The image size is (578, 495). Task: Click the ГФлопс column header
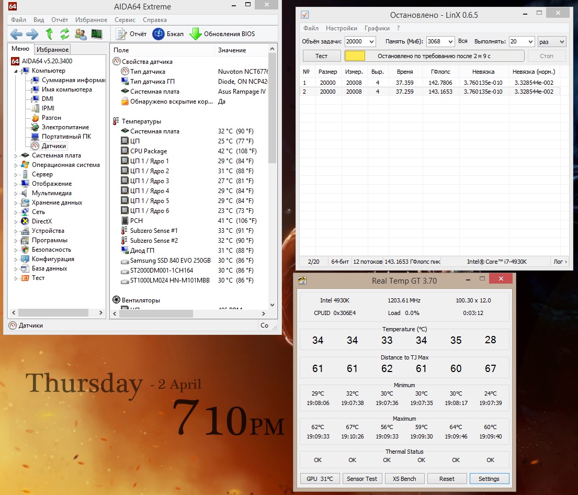(440, 72)
